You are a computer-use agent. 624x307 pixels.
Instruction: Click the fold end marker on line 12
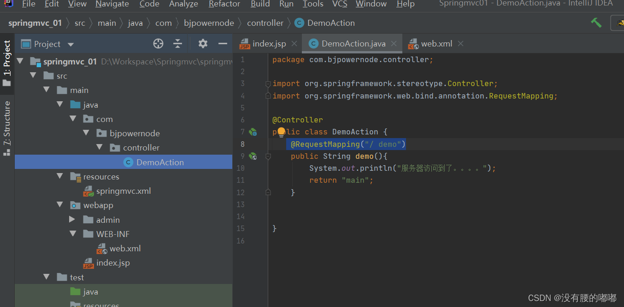(268, 192)
